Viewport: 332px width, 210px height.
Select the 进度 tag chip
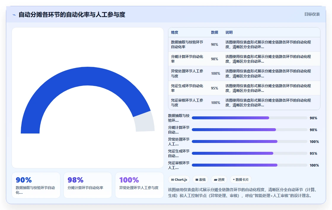pos(219,180)
